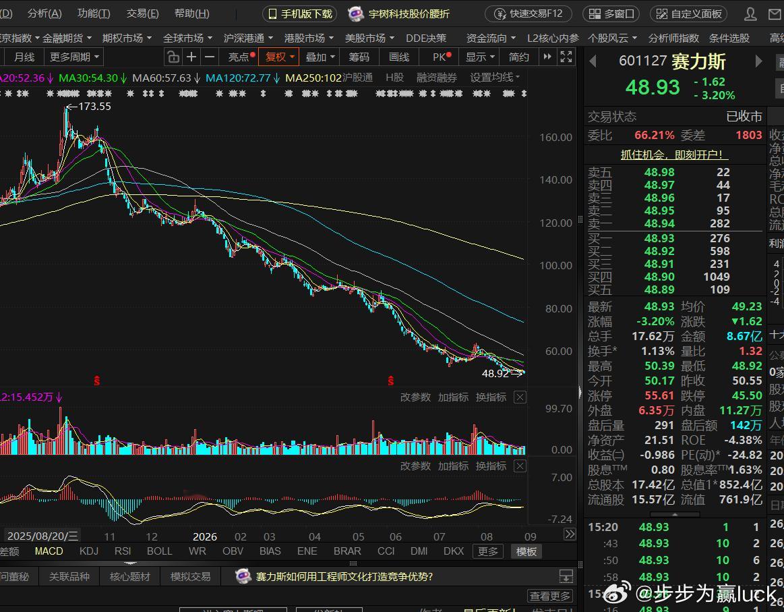The image size is (784, 612).
Task: Open 复权 dropdown
Action: pyautogui.click(x=279, y=57)
